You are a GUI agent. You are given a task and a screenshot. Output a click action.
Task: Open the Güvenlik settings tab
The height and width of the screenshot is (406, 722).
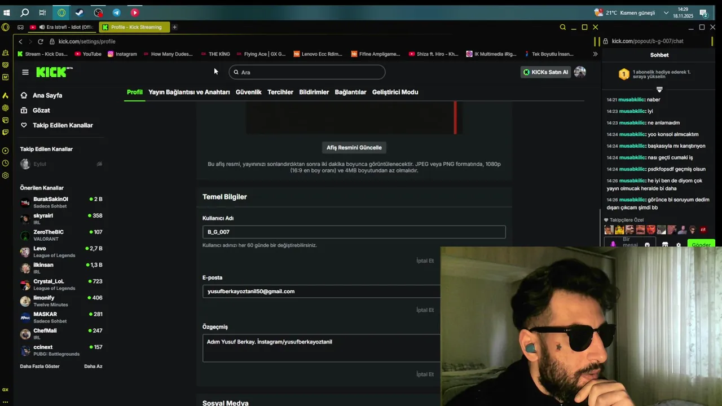click(x=248, y=92)
